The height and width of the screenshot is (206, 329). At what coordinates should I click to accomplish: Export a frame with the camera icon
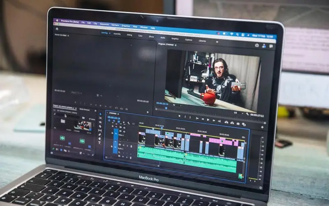[238, 124]
